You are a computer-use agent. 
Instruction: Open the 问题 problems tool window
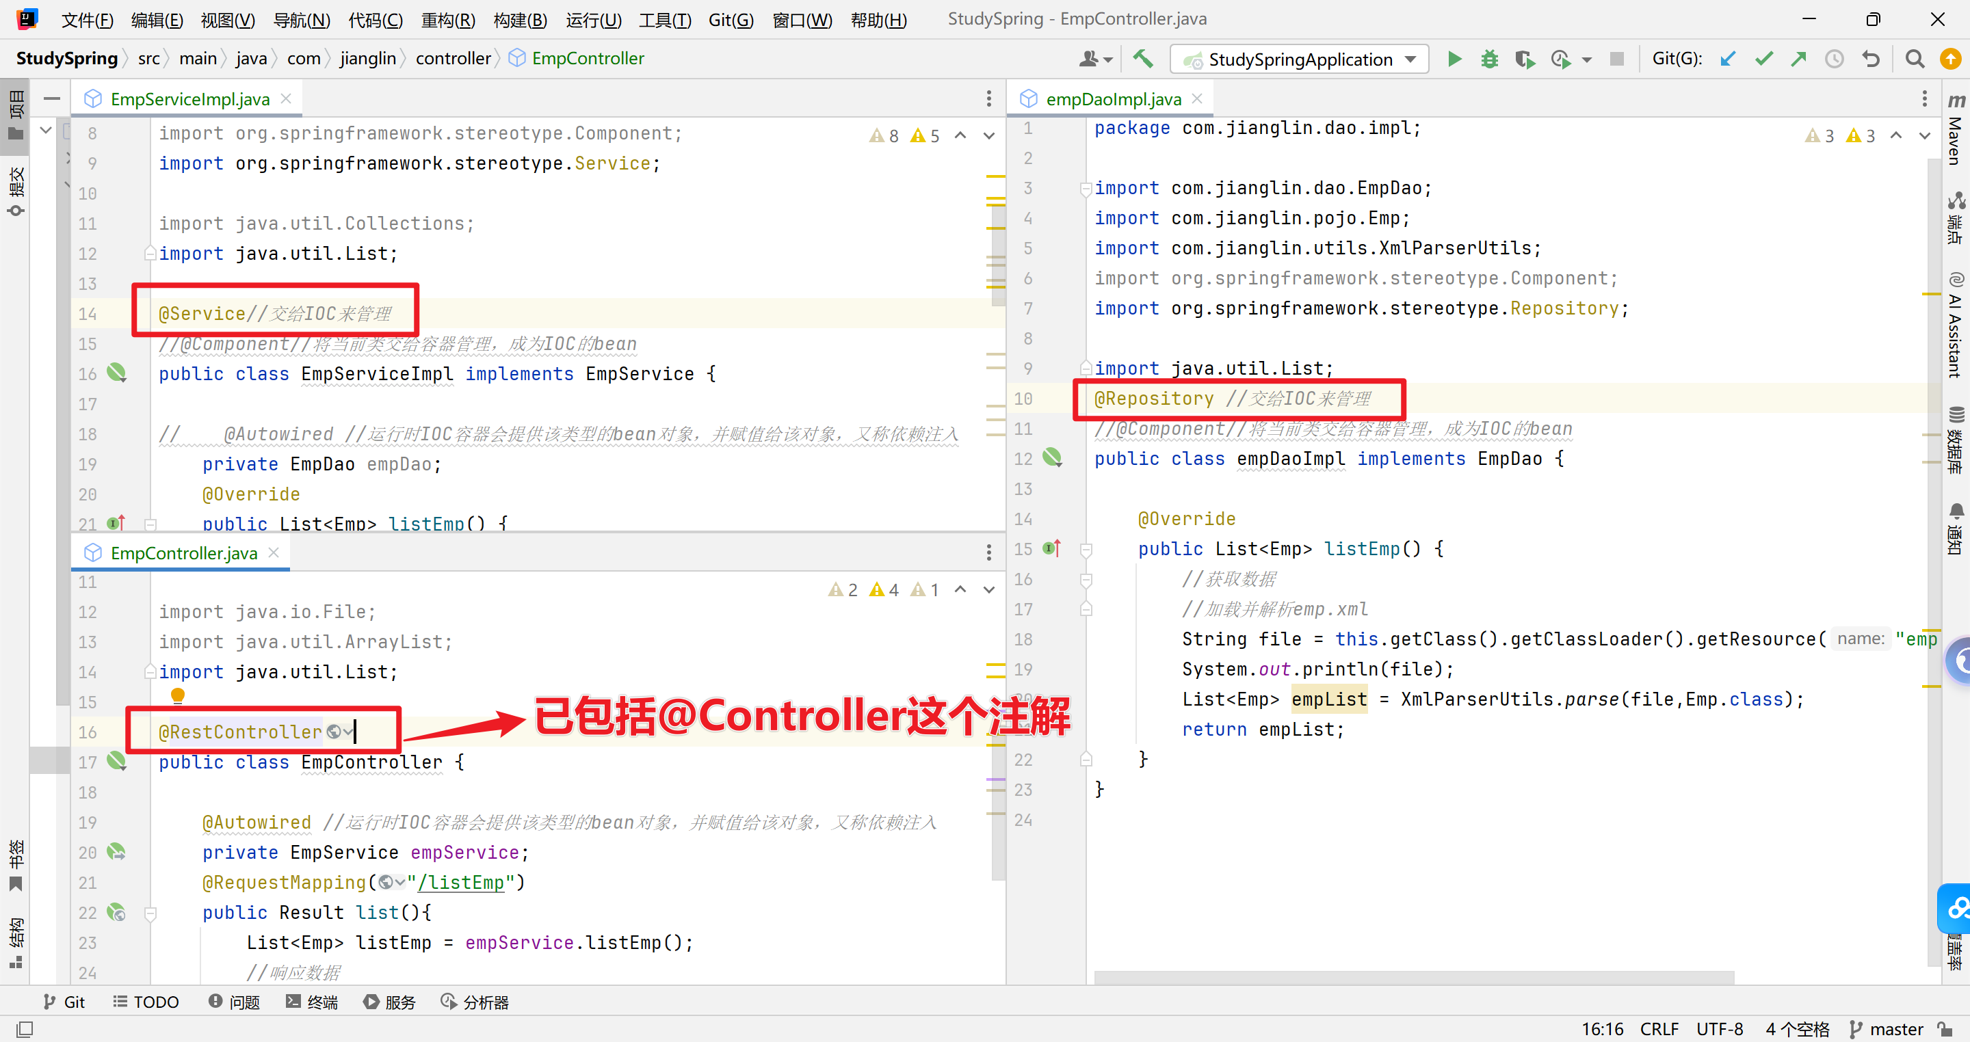point(234,1002)
